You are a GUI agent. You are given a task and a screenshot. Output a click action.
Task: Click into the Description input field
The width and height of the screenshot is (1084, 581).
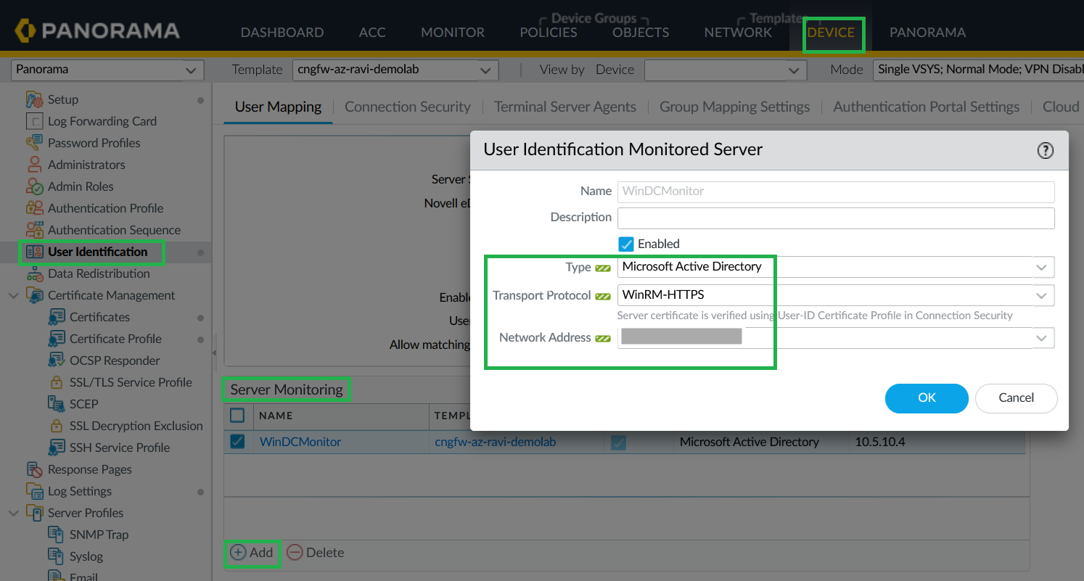(x=835, y=218)
